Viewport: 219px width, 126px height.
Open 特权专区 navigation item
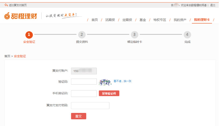click(160, 20)
